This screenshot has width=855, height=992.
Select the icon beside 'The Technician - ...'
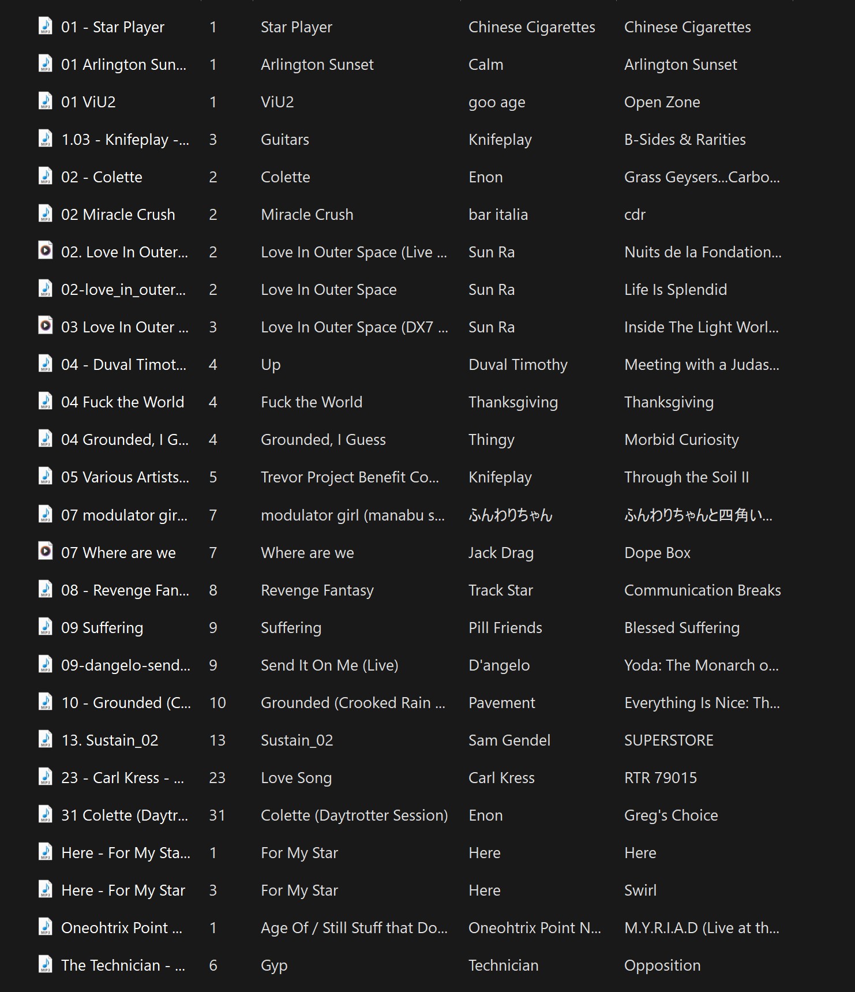coord(45,964)
